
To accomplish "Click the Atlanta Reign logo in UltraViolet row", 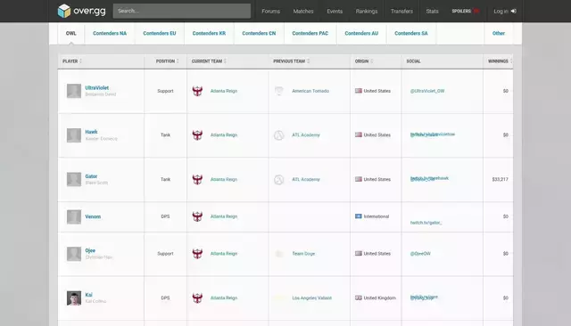I will pos(197,91).
